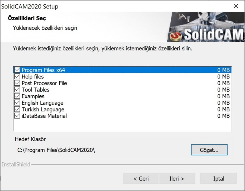Select the Program Files x64 row label
Screen dimensions: 245x191
43,70
